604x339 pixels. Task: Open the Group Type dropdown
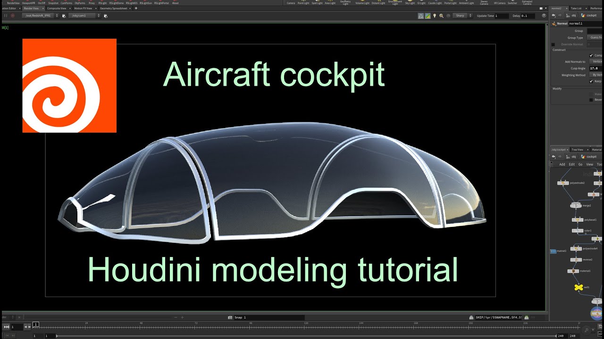point(596,38)
